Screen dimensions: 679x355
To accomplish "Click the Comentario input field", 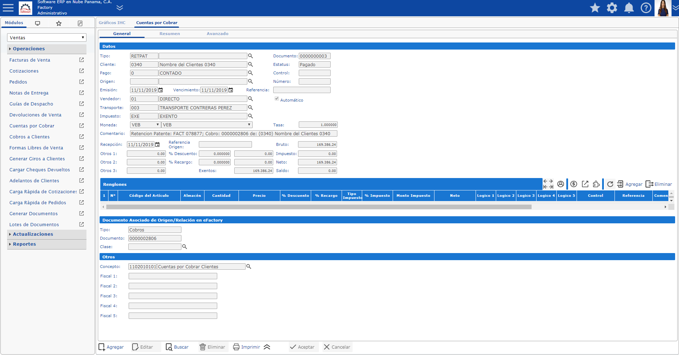I will [x=234, y=134].
